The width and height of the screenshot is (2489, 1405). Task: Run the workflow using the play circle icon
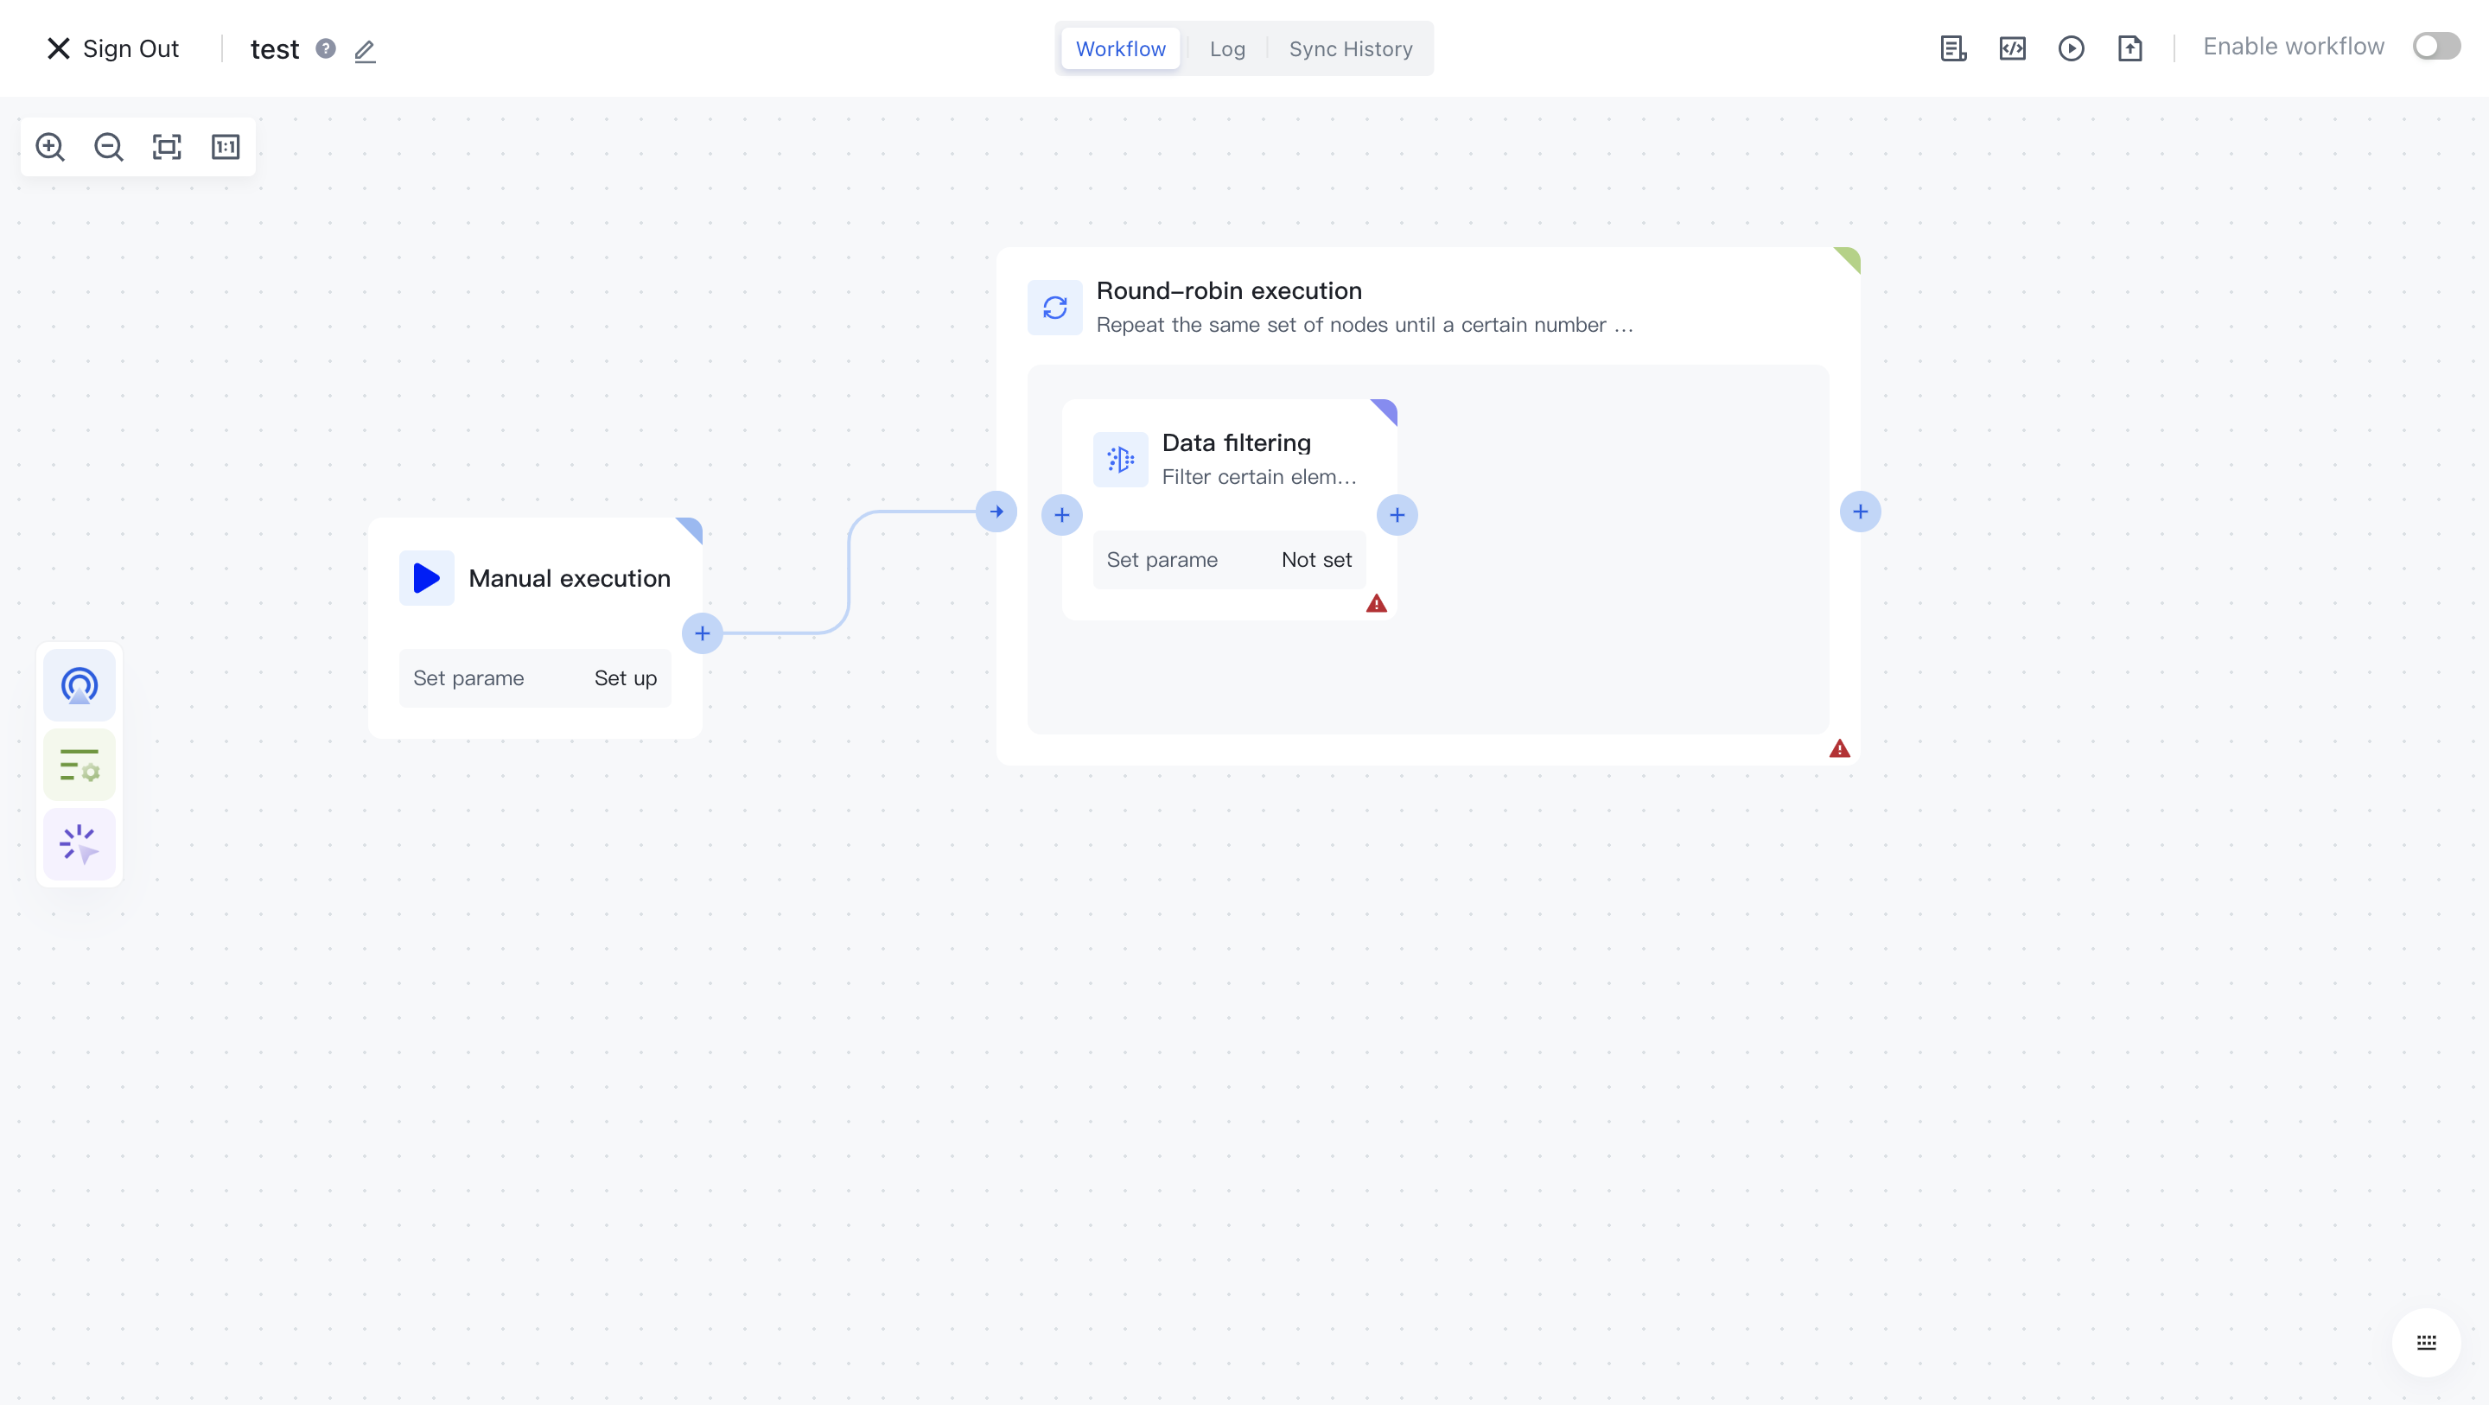pos(2072,48)
